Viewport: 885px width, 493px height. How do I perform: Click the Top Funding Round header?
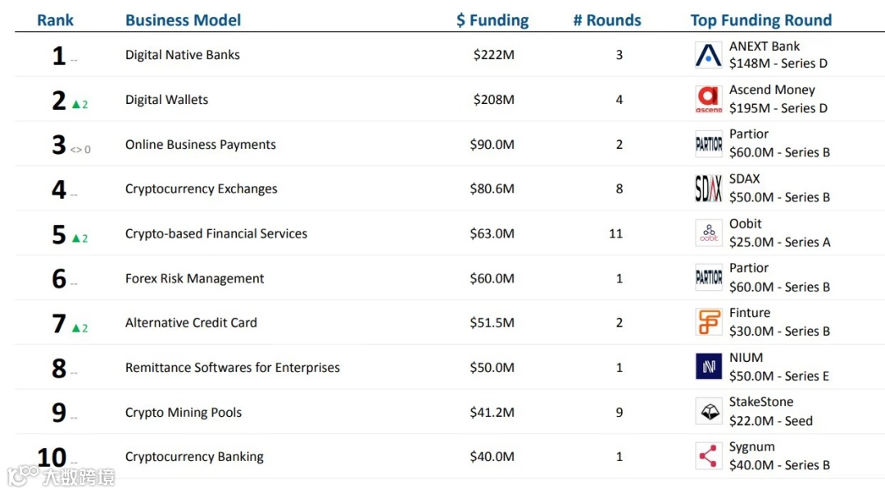(x=760, y=20)
